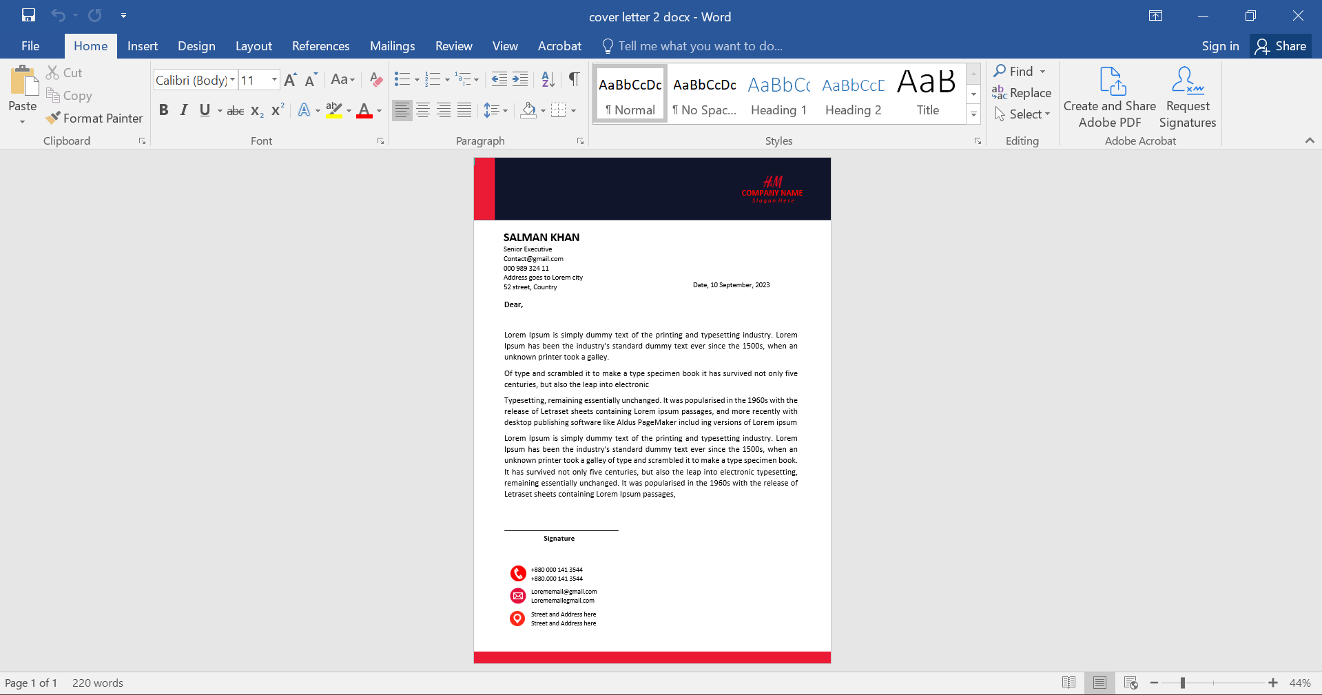The height and width of the screenshot is (695, 1322).
Task: Switch to Read Mode in status bar
Action: [x=1068, y=683]
